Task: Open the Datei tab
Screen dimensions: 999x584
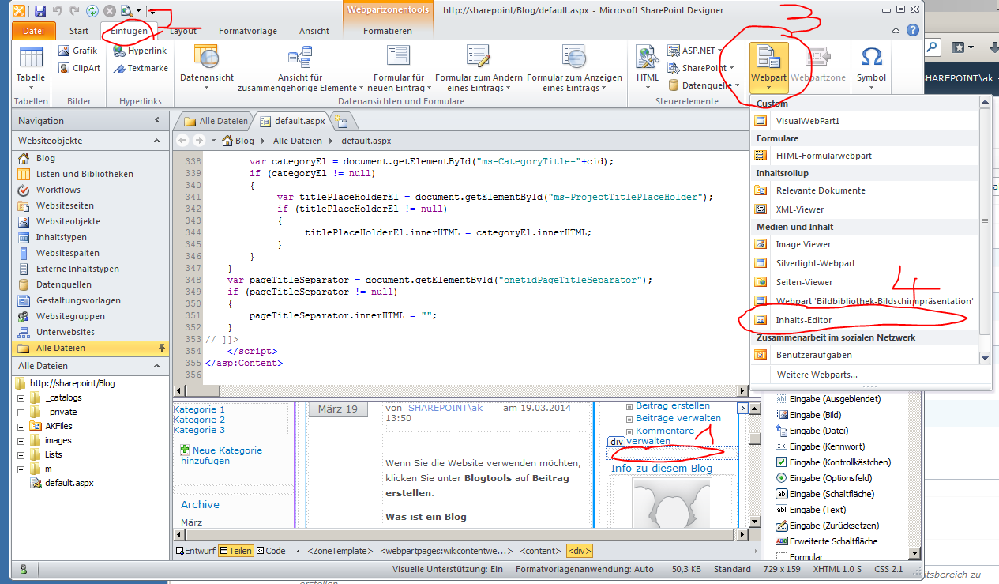Action: [34, 31]
